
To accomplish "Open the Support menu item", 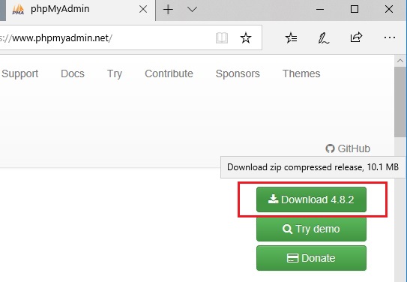I will (x=19, y=73).
